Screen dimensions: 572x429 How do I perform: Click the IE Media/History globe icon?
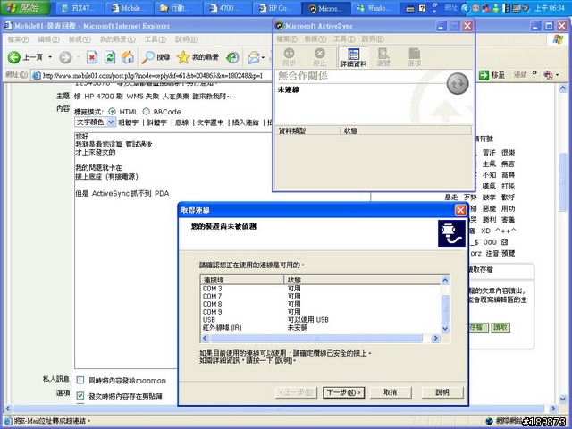point(232,57)
